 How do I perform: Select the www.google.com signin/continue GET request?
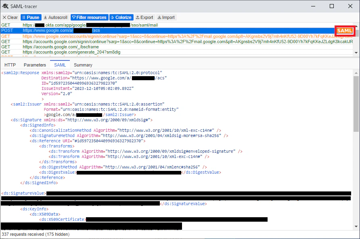[x=176, y=36]
